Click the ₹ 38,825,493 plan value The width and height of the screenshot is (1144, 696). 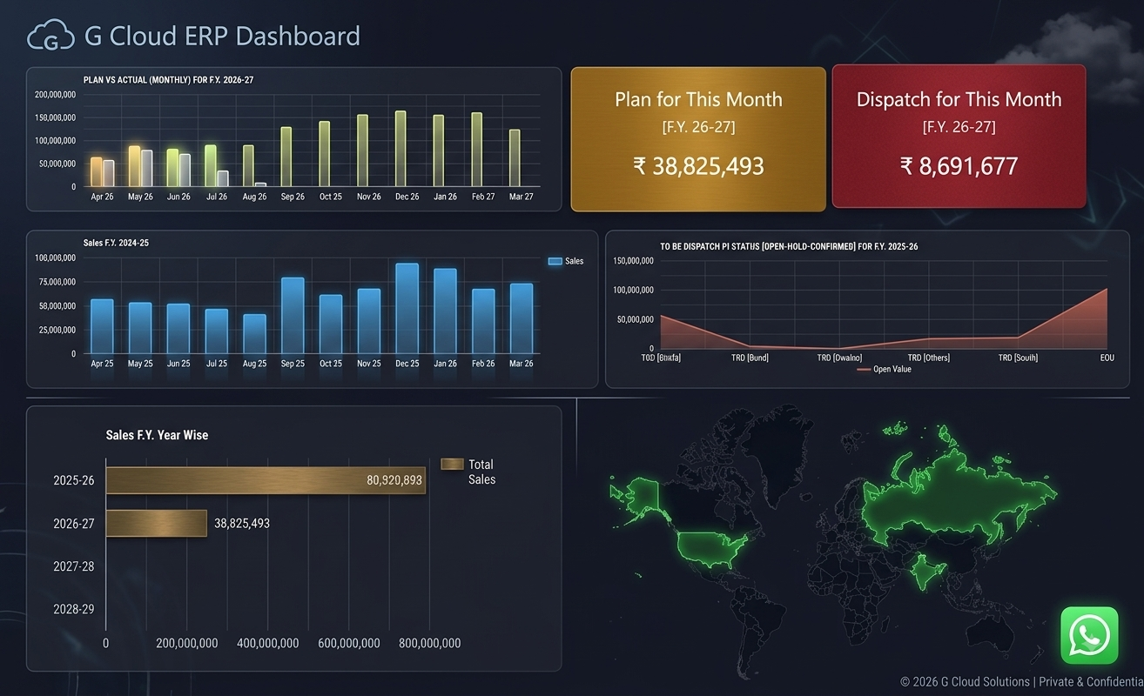698,165
